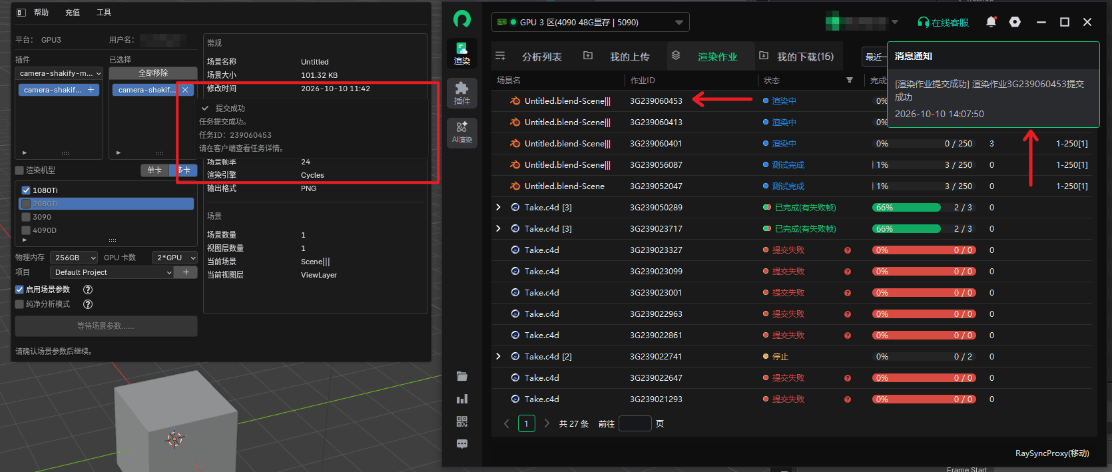Click the green render client logo

pos(462,19)
